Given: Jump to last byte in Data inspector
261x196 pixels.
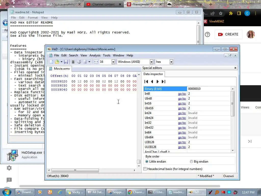Looking at the screenshot, I should pyautogui.click(x=163, y=81).
